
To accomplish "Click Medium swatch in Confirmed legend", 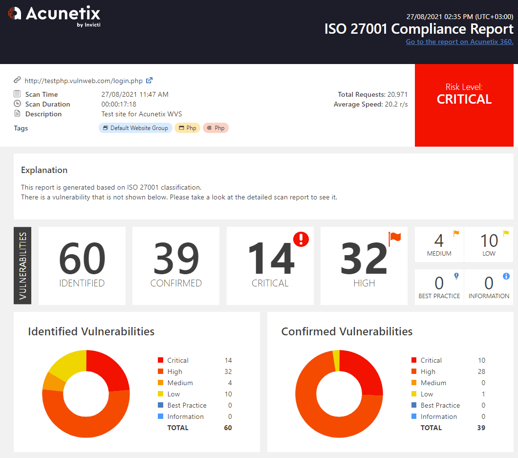I will 414,382.
